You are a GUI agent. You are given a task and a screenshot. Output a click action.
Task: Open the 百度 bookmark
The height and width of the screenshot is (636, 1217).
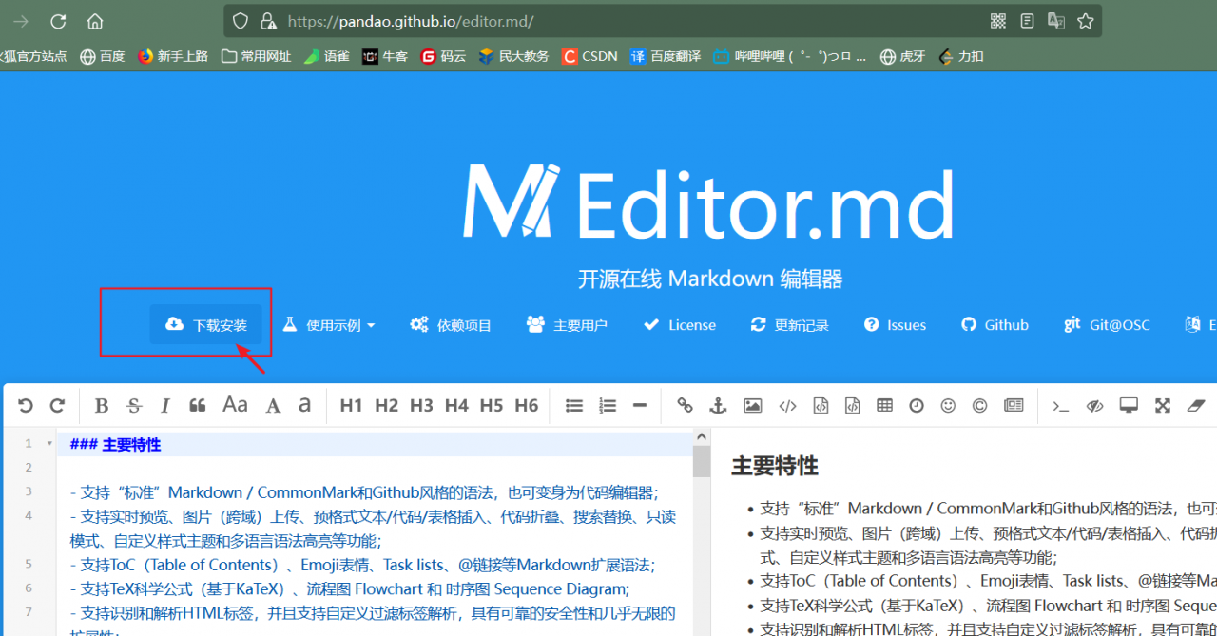pyautogui.click(x=103, y=56)
